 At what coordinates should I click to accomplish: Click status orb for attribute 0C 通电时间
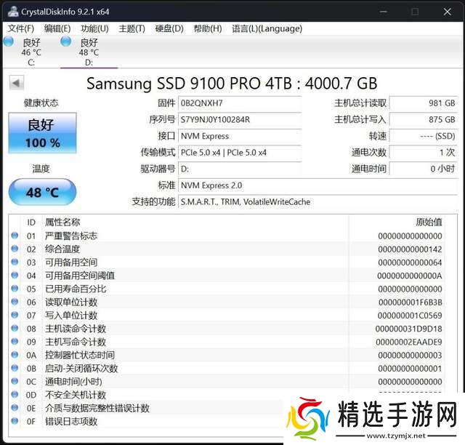coord(15,381)
